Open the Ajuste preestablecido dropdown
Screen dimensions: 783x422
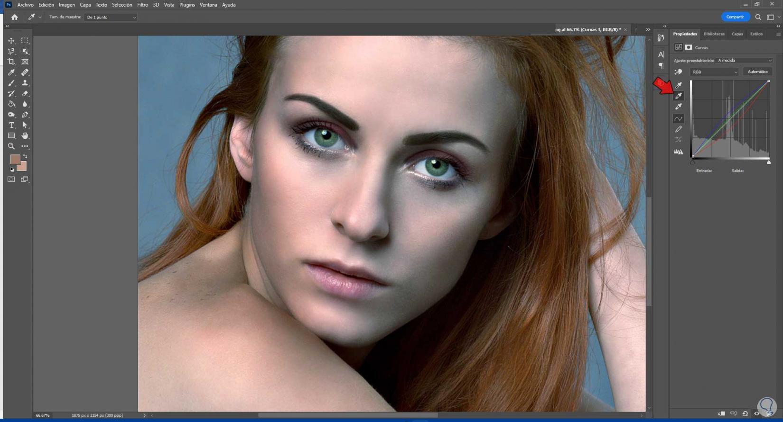pyautogui.click(x=744, y=60)
